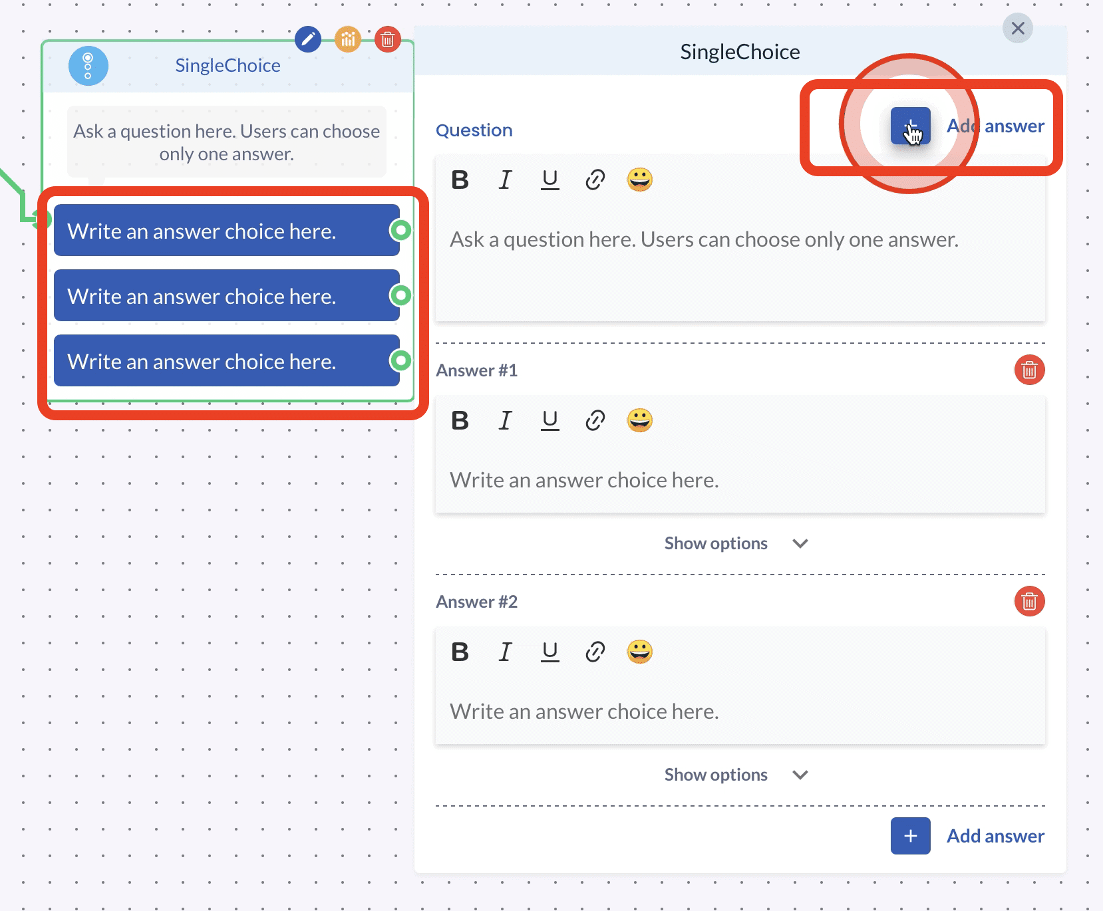Screen dimensions: 1103x911
Task: Delete Answer #1 with its trash icon
Action: tap(1030, 370)
